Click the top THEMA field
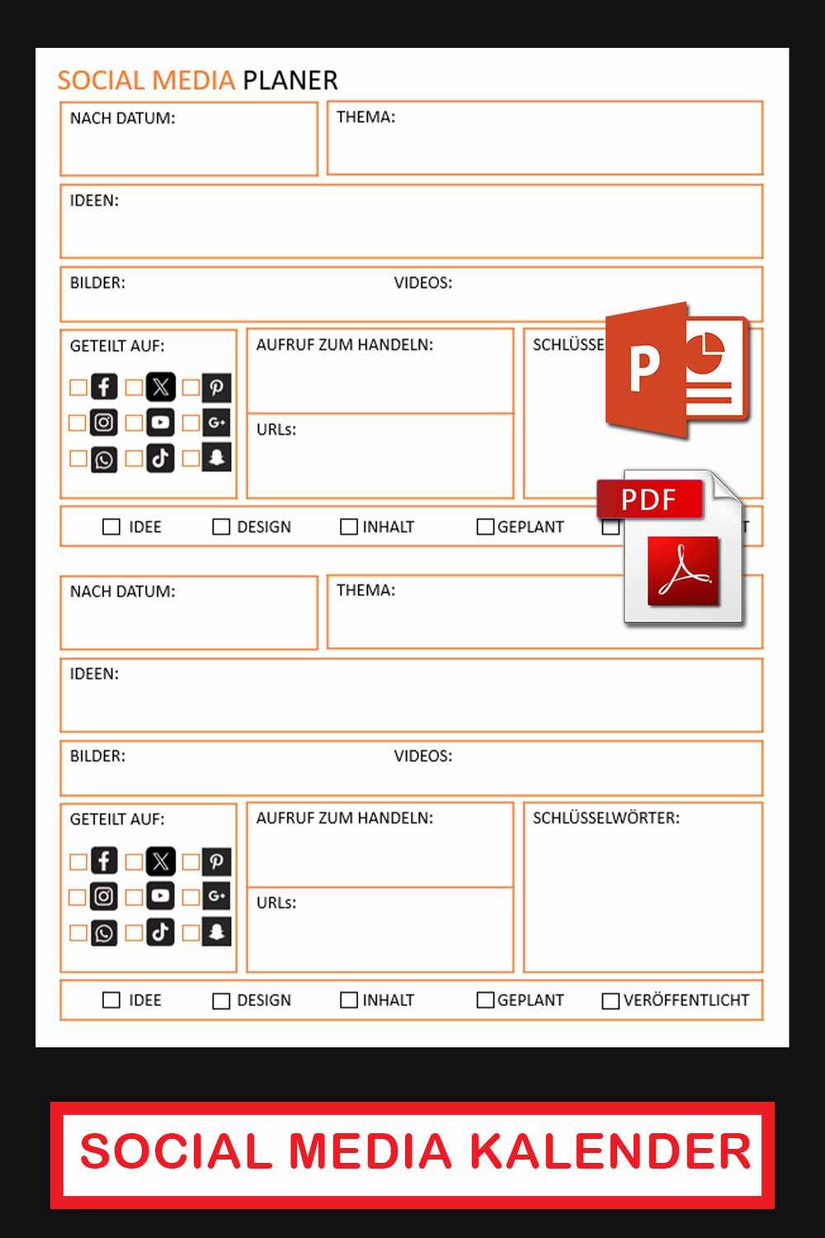This screenshot has height=1238, width=825. pyautogui.click(x=544, y=138)
